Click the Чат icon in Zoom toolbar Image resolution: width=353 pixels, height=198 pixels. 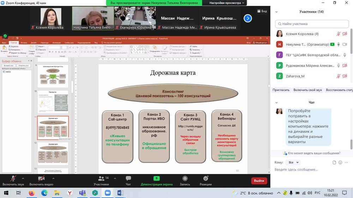point(128,179)
